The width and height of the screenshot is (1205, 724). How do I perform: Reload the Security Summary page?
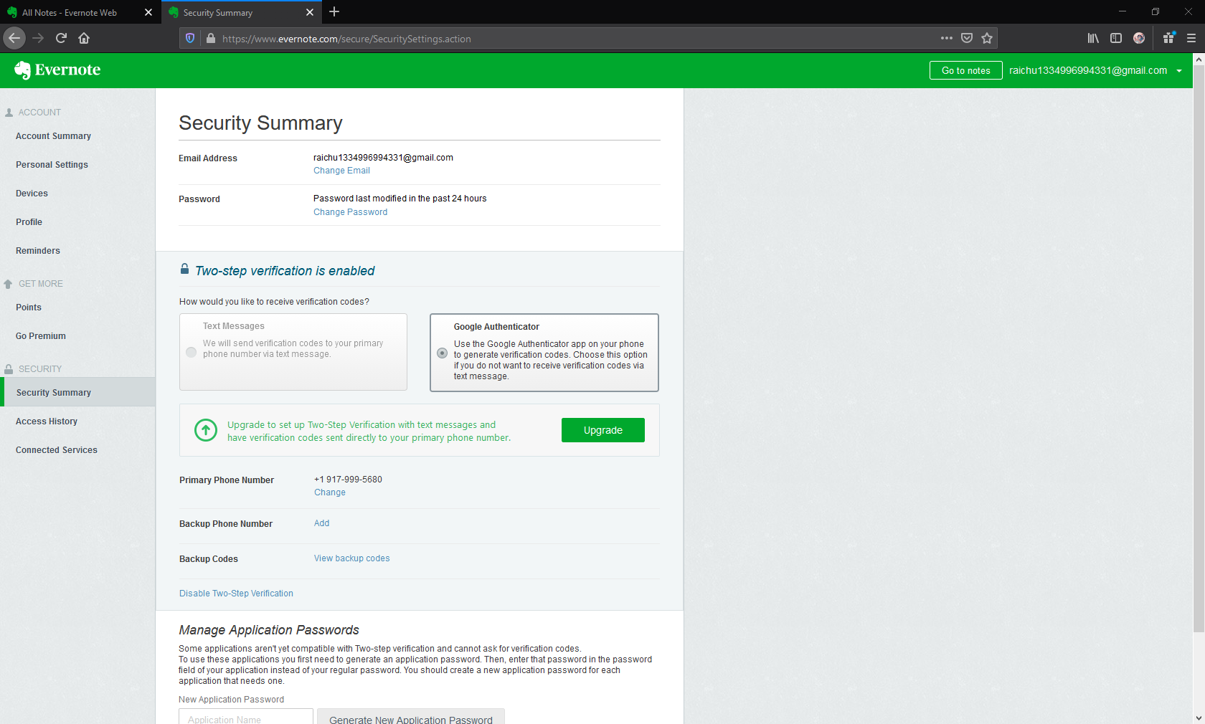point(61,38)
